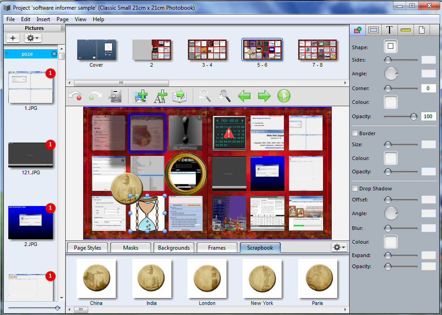442x315 pixels.
Task: Enable the Drop Shadow checkbox
Action: pos(355,189)
